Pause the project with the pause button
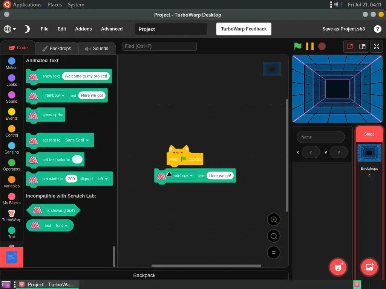The height and width of the screenshot is (289, 386). pos(310,46)
